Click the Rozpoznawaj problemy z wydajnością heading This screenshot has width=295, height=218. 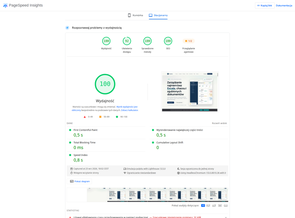click(x=97, y=28)
